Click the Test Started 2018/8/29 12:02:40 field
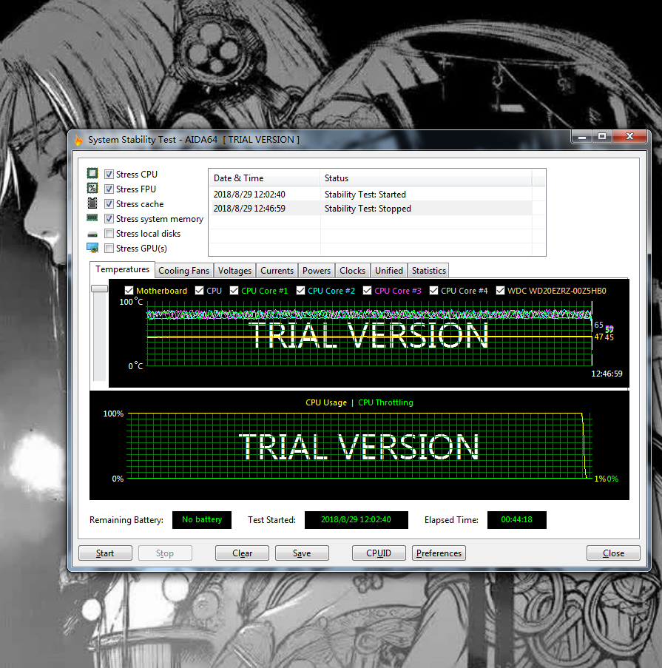Viewport: 662px width, 668px height. click(356, 520)
